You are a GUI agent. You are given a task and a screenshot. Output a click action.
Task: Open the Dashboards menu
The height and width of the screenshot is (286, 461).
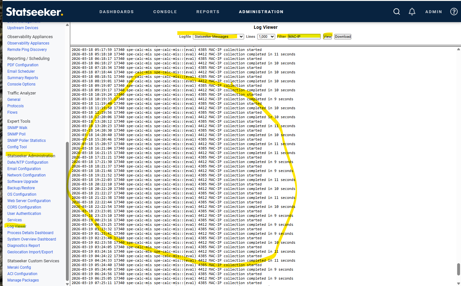[116, 12]
